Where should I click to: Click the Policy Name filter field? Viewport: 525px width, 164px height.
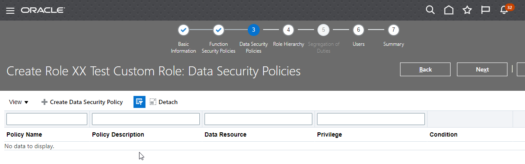(47, 119)
